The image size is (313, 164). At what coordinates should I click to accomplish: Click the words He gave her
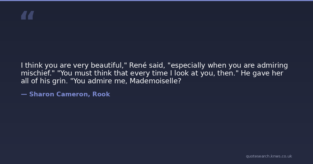(x=262, y=73)
